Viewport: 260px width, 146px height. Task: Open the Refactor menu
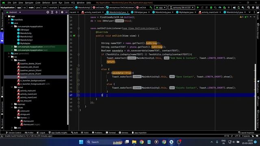(46, 3)
